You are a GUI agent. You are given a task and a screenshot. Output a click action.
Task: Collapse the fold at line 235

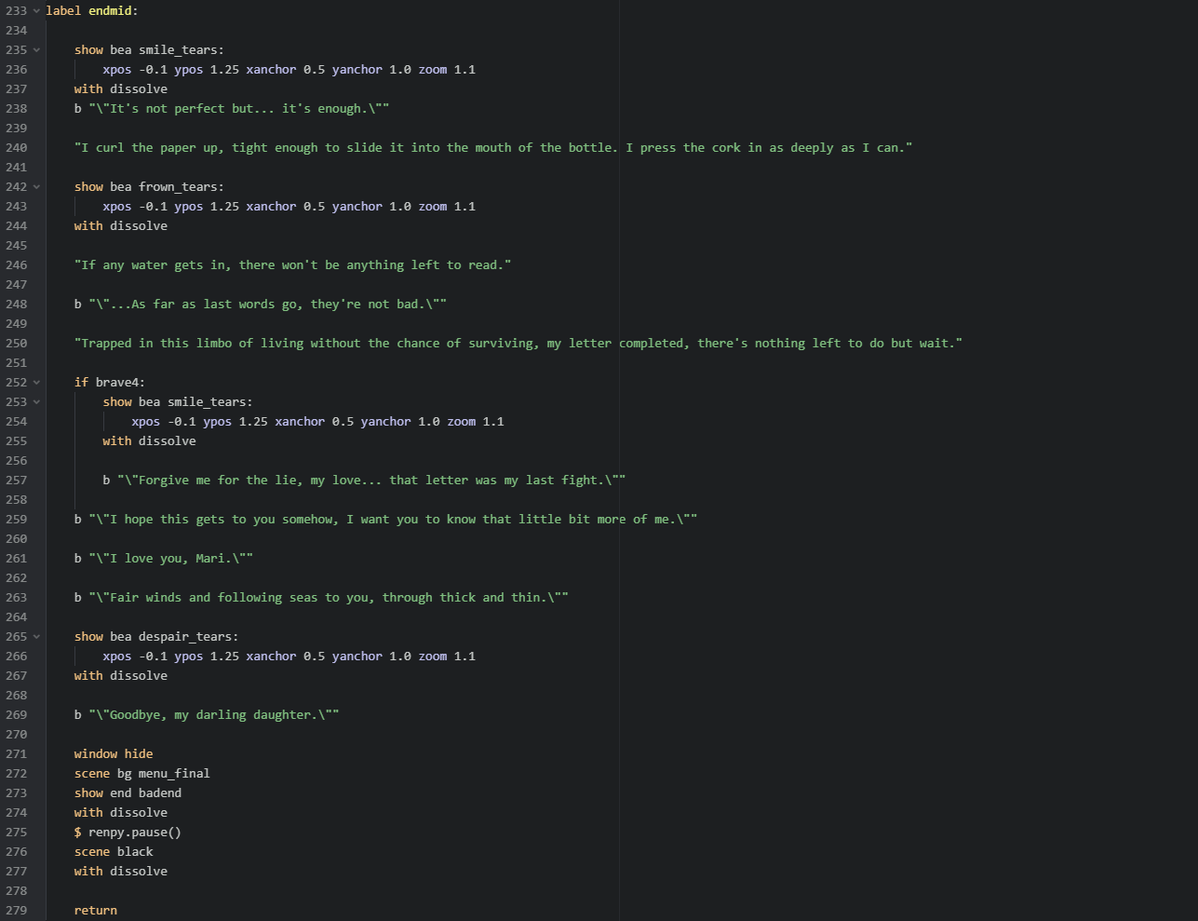point(36,50)
